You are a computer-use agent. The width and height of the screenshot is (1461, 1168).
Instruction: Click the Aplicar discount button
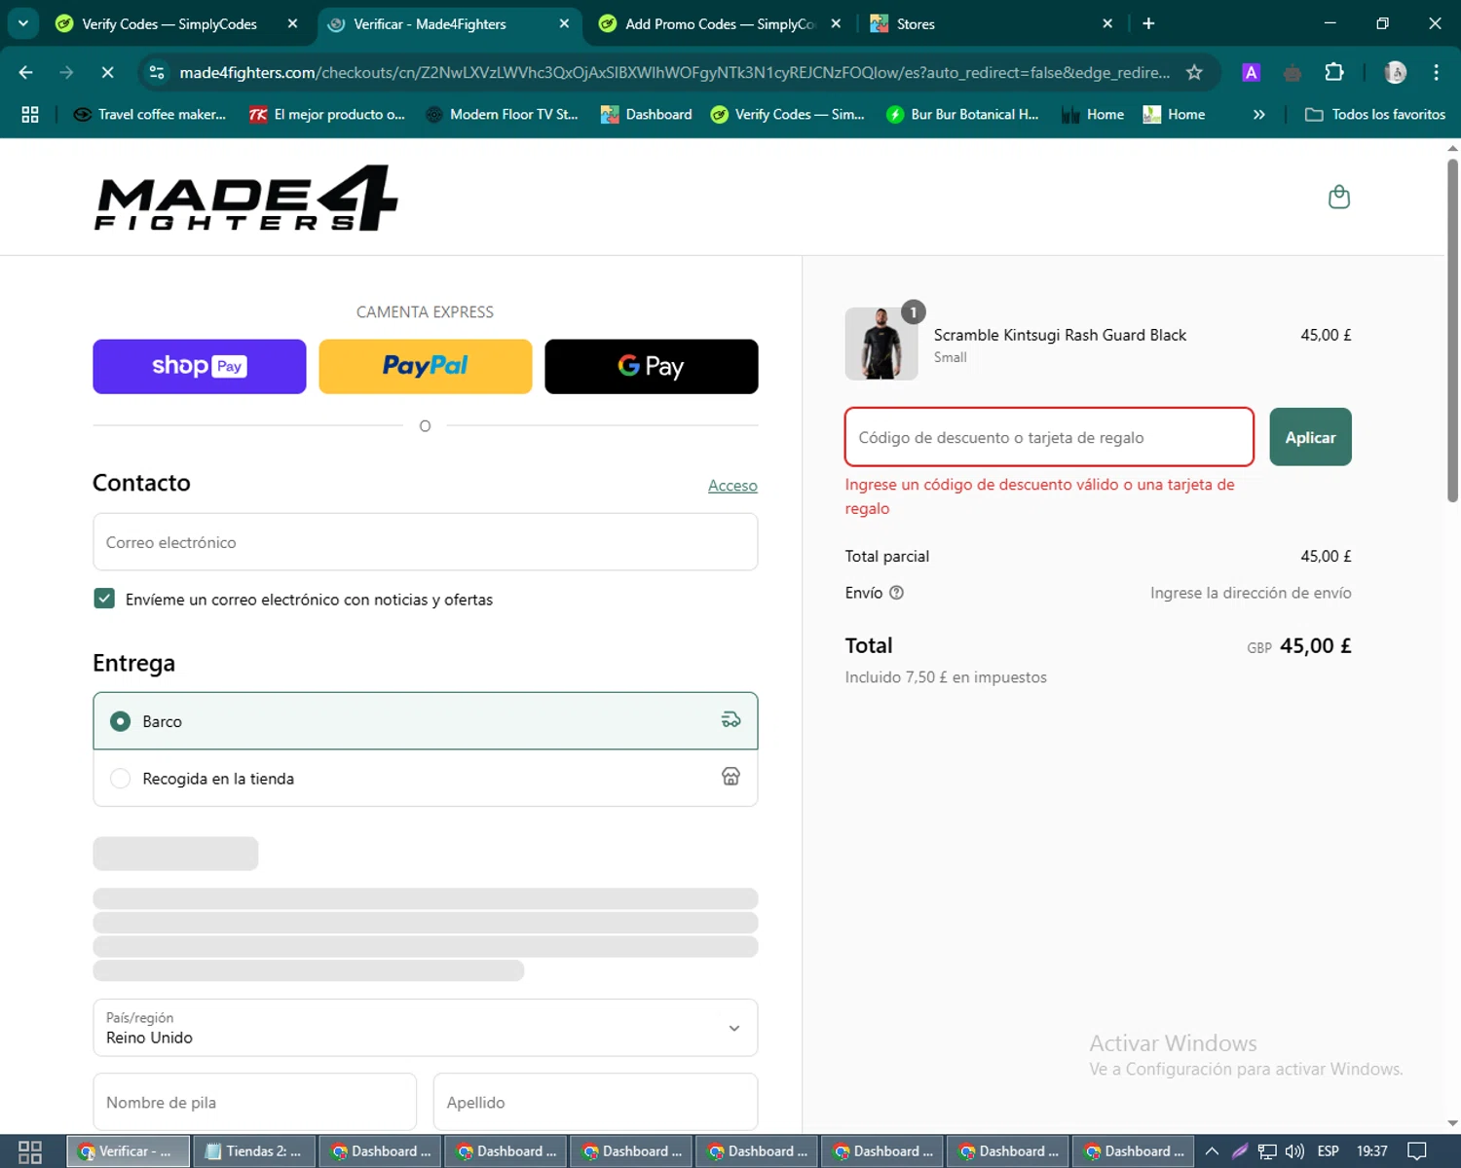point(1310,437)
